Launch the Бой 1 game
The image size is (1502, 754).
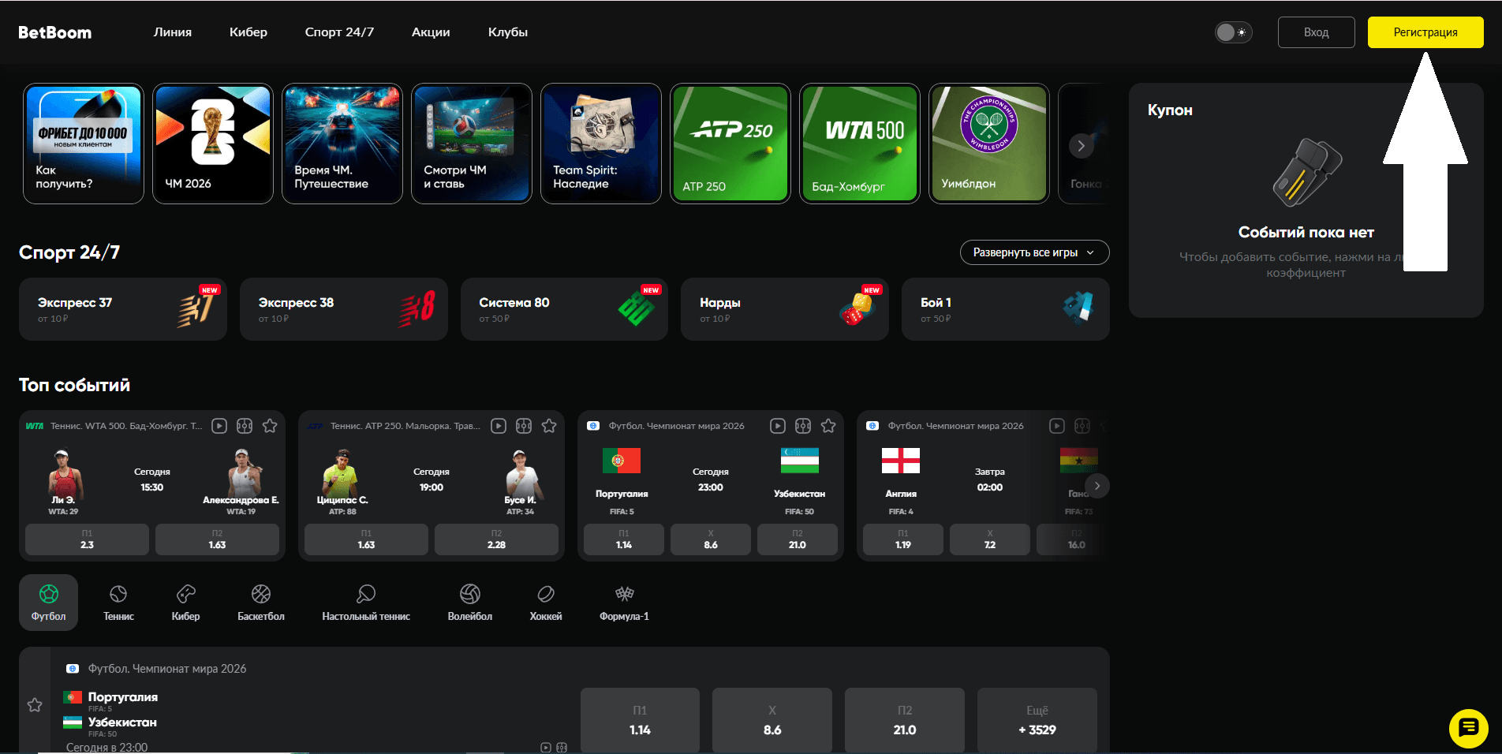tap(1006, 309)
